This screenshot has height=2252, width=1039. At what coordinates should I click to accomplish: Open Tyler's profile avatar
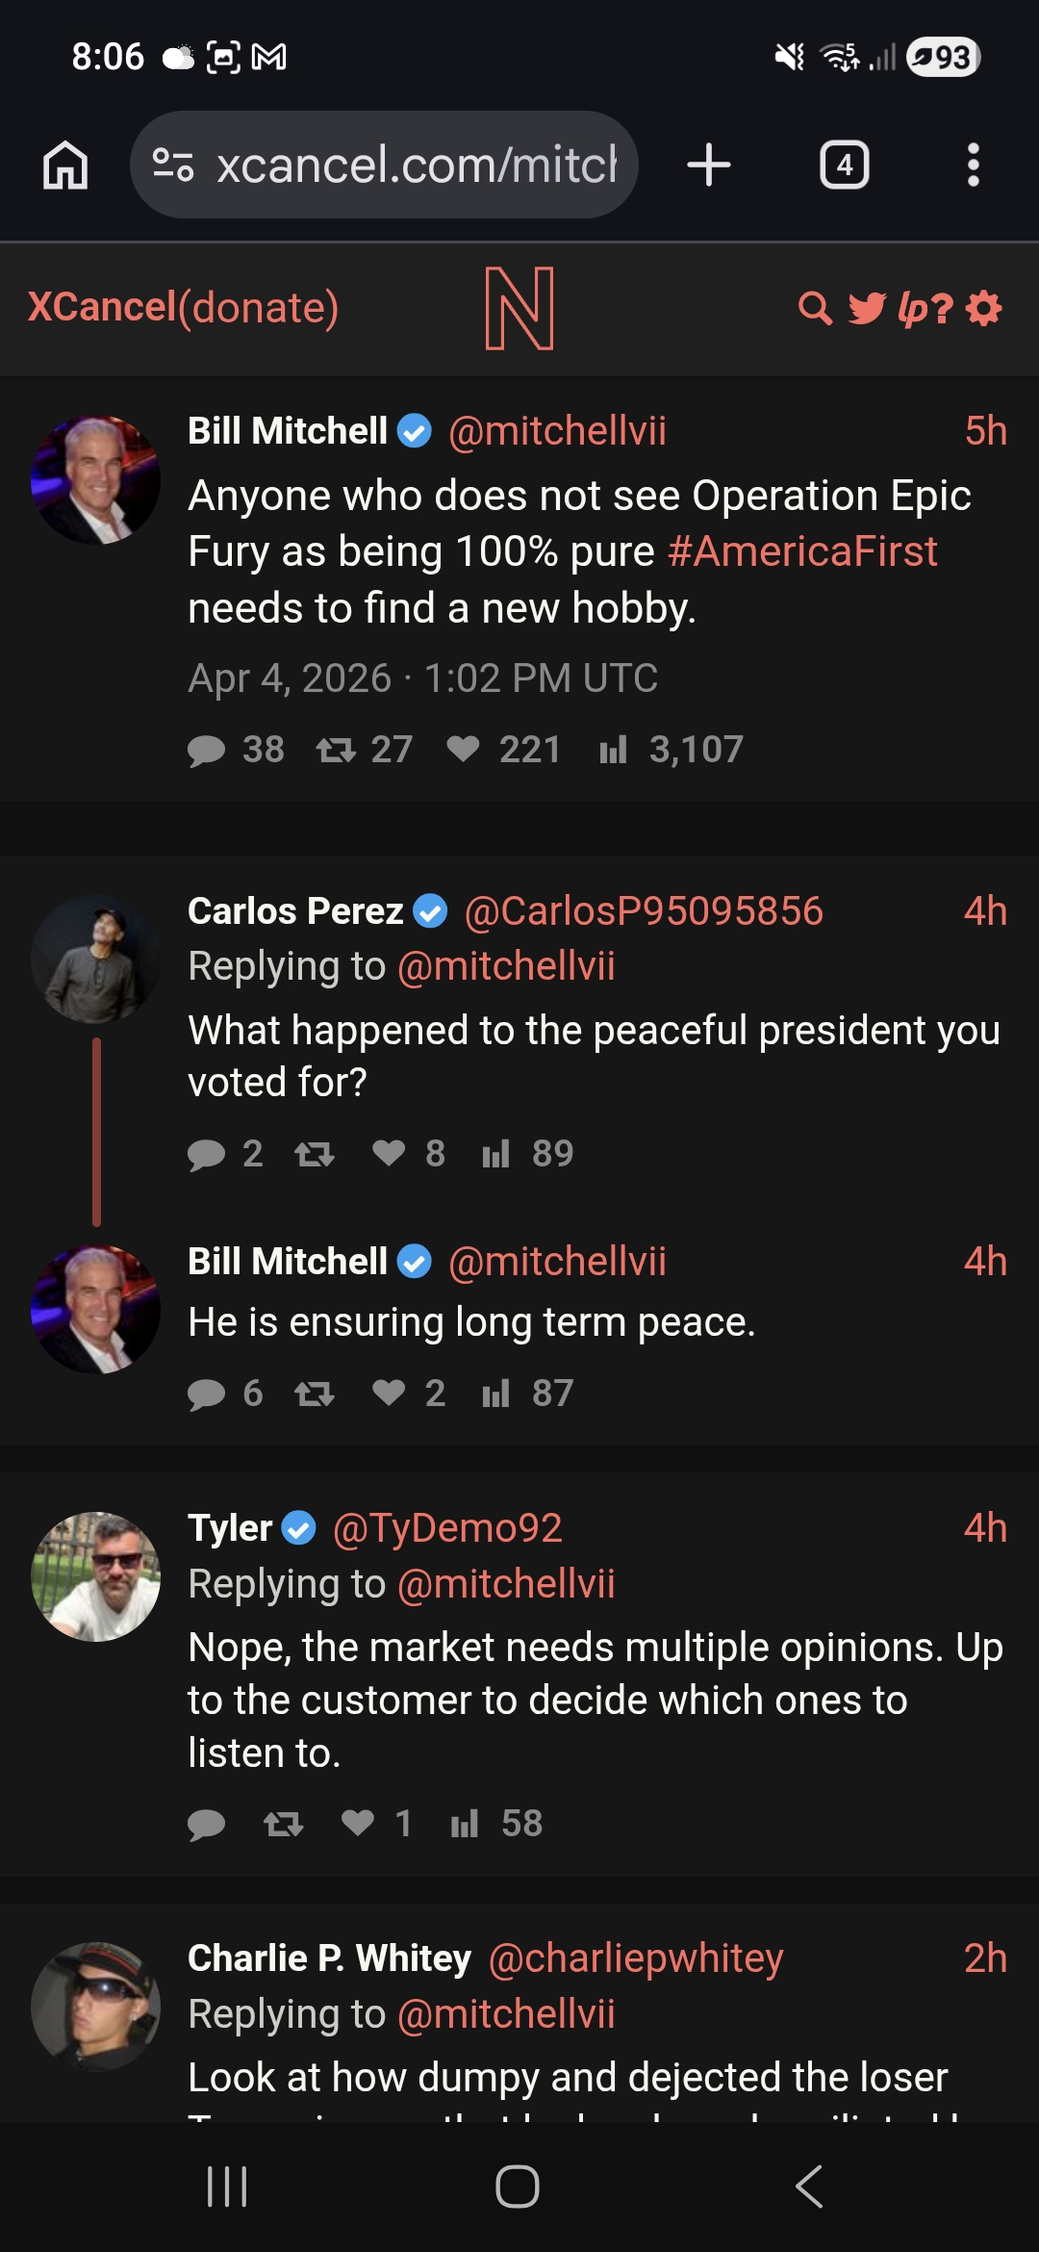point(95,1576)
